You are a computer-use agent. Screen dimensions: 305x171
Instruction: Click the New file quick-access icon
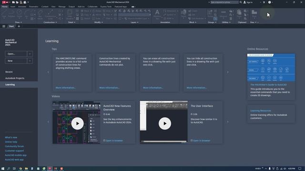tap(13, 2)
